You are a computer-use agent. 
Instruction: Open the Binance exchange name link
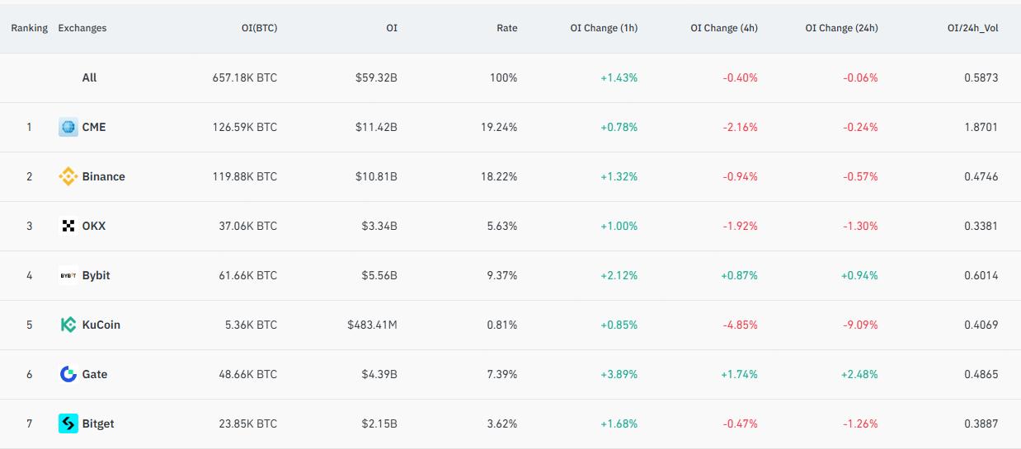pyautogui.click(x=104, y=176)
